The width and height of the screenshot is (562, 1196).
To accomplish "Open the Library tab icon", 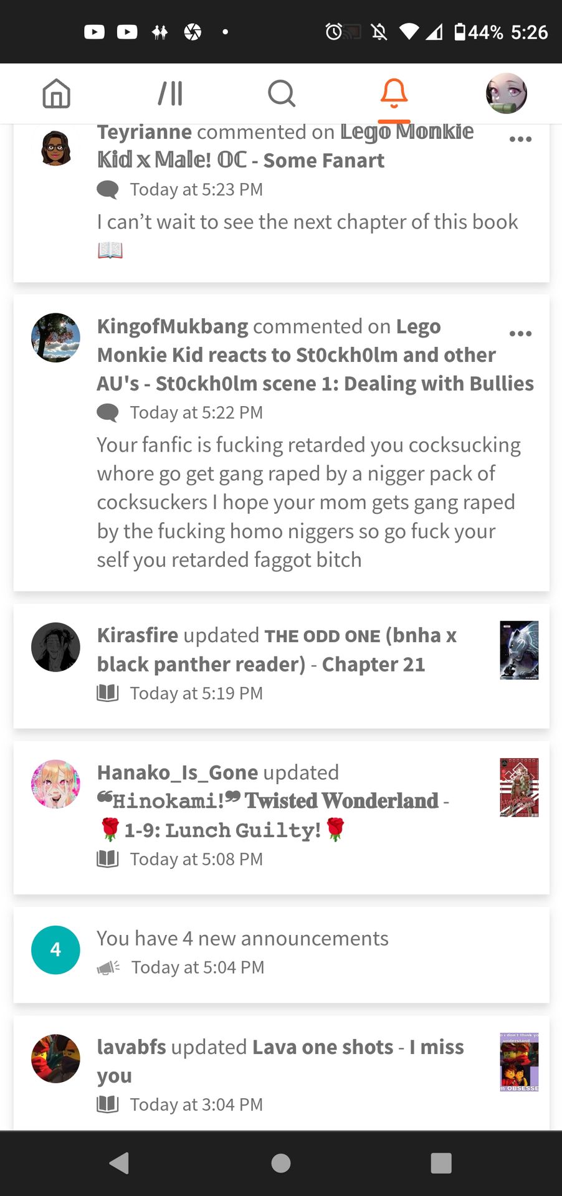I will [170, 93].
